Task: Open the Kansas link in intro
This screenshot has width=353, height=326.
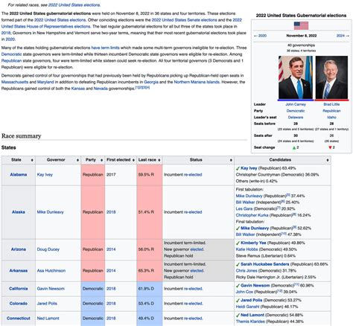Action: pos(78,89)
